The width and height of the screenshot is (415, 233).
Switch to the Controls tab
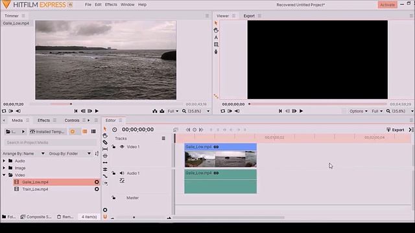point(72,120)
